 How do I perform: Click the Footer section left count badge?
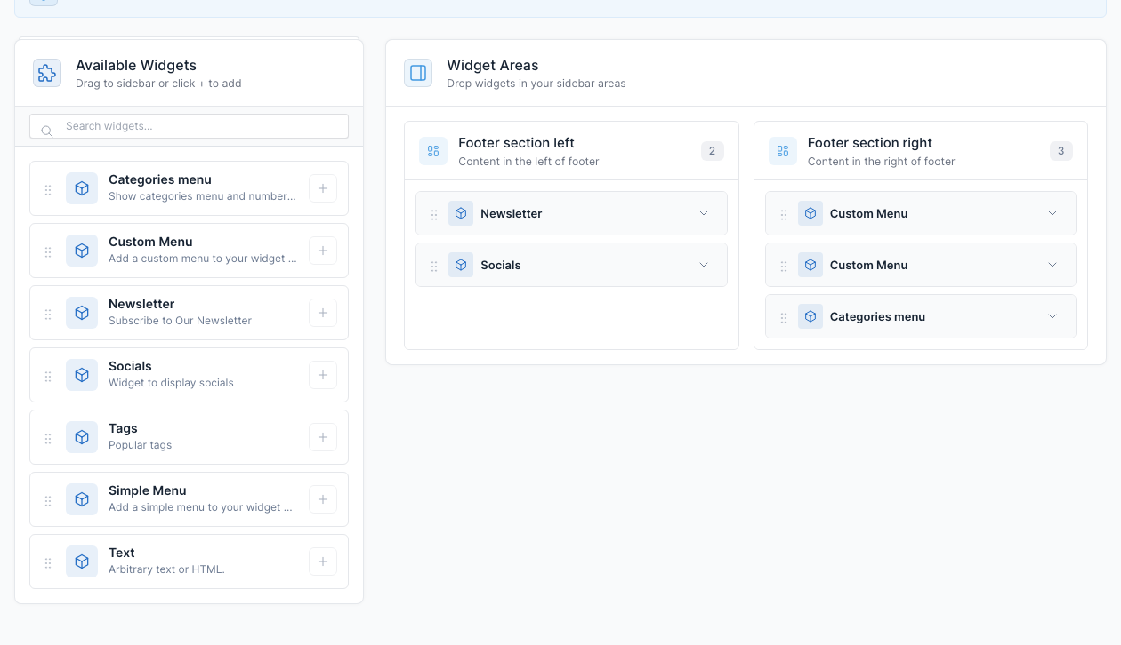coord(712,151)
